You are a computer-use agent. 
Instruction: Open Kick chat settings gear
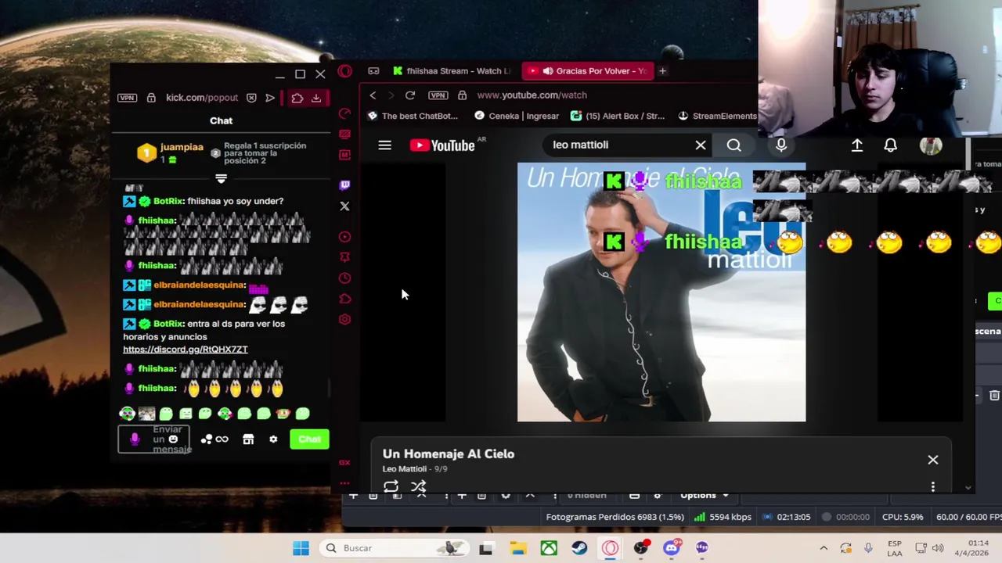click(x=273, y=439)
